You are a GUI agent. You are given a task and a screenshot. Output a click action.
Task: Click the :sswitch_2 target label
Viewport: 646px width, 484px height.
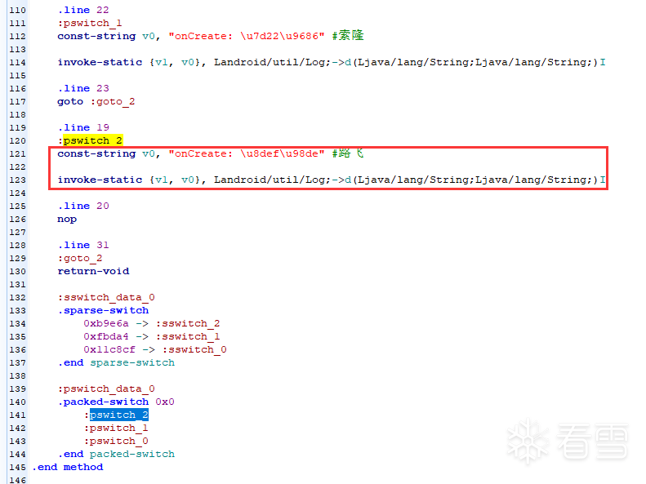pyautogui.click(x=188, y=323)
